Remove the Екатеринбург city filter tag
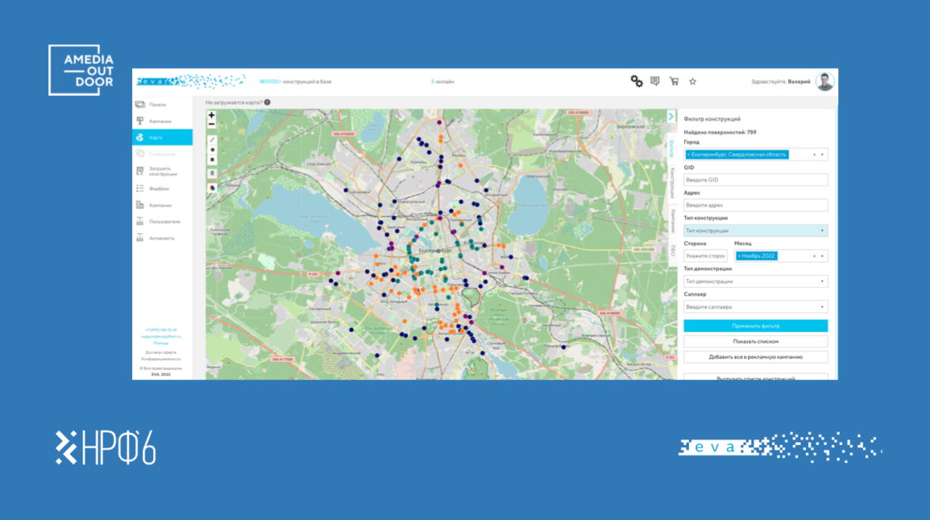The height and width of the screenshot is (520, 930). pyautogui.click(x=689, y=155)
